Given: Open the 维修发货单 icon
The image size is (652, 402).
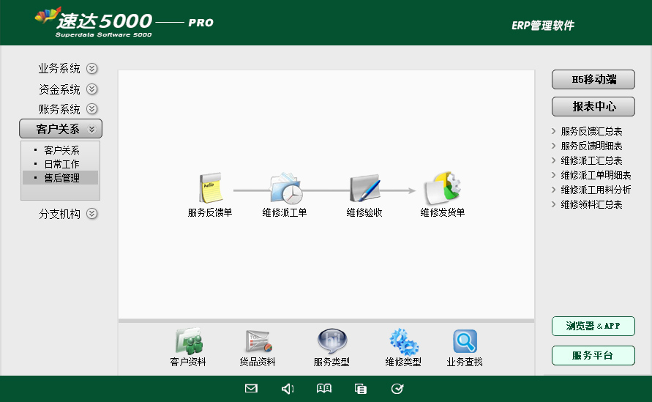Looking at the screenshot, I should 443,188.
